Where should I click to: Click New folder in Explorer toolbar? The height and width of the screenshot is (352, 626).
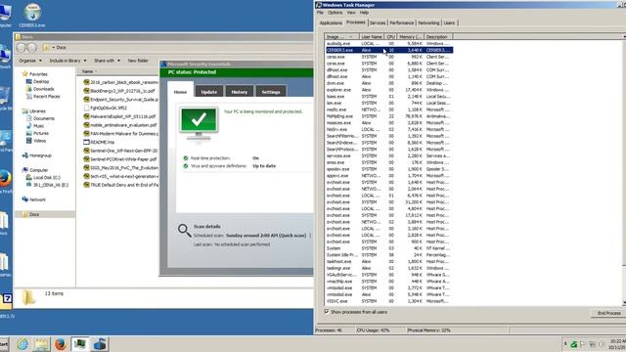coord(138,61)
